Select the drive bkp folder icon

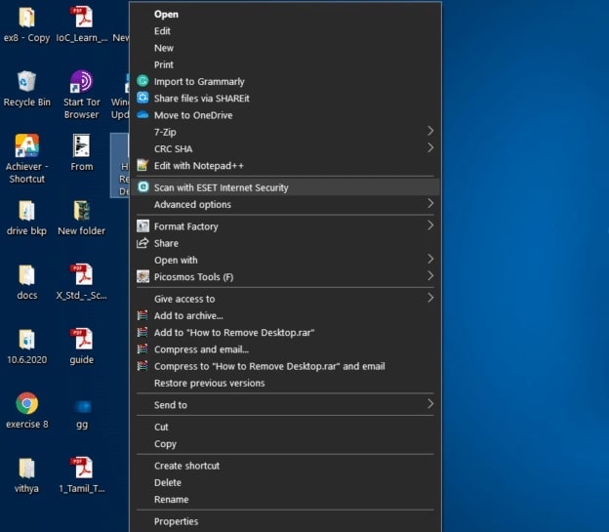coord(26,211)
